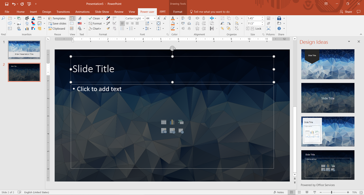
Task: Select the first slide thumbnail
Action: point(24,50)
